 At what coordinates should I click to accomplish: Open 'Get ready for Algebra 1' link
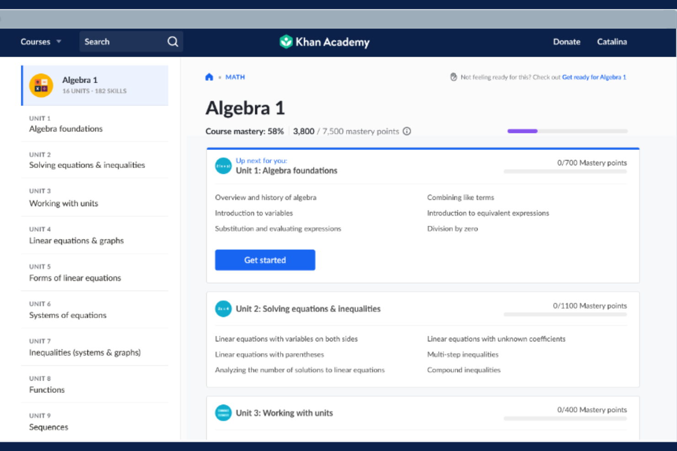[594, 77]
